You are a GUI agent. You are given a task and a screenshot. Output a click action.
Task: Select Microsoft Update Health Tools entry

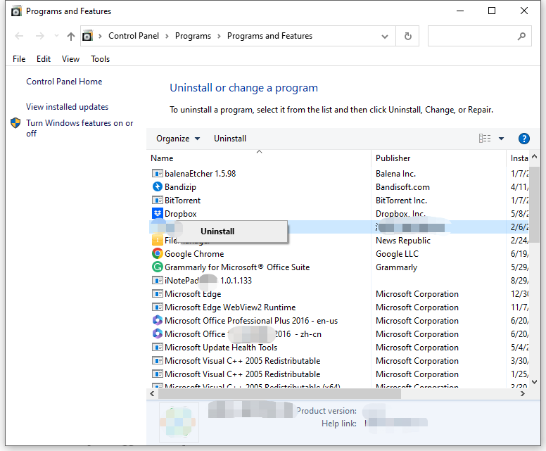click(221, 347)
